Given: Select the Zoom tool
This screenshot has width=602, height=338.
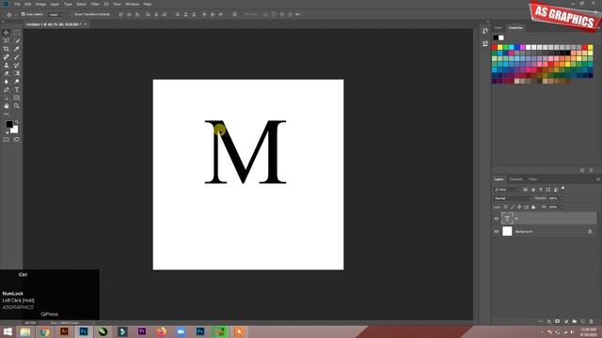Looking at the screenshot, I should coord(17,106).
